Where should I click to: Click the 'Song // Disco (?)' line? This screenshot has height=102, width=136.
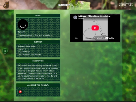point(24,52)
